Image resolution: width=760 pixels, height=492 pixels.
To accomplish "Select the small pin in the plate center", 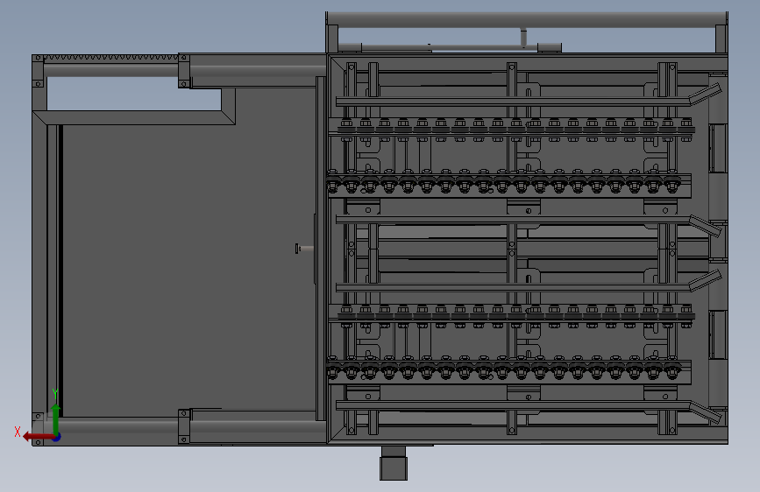I will tap(304, 249).
